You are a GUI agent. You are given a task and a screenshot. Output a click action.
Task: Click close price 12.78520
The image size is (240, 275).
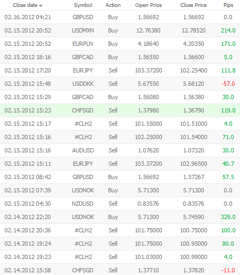pos(194,30)
